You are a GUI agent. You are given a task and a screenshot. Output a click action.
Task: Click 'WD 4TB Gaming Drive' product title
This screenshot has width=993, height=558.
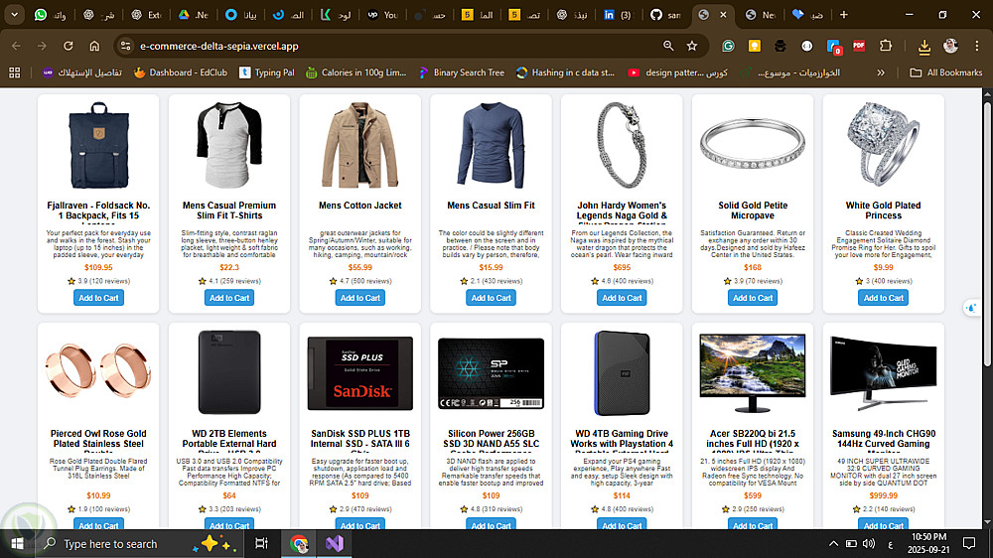click(x=622, y=439)
